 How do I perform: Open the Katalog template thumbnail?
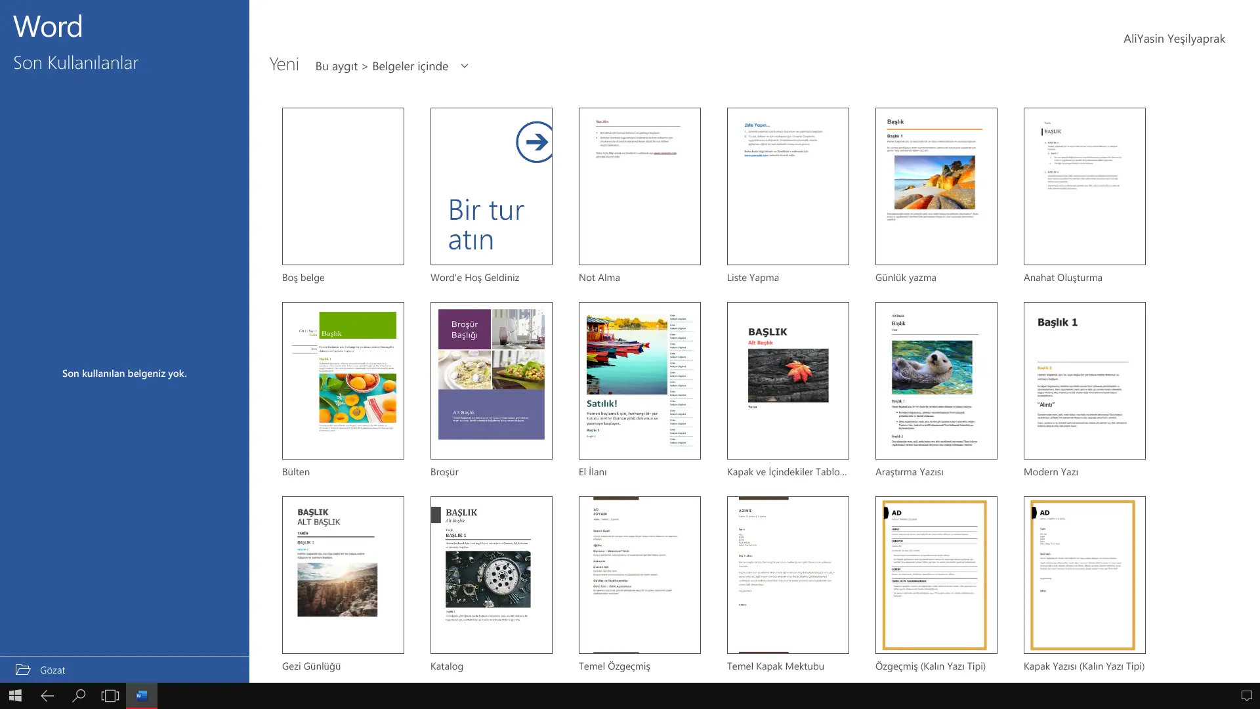coord(492,575)
